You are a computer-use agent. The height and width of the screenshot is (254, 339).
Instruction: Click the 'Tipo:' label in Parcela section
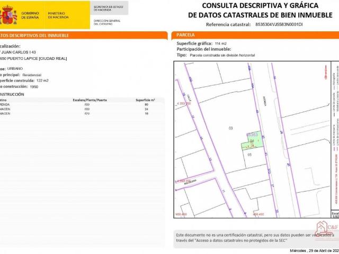tap(182, 55)
